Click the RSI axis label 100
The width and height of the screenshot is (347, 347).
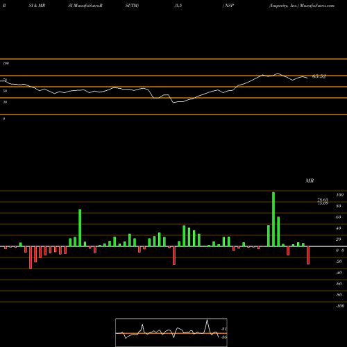coord(6,63)
